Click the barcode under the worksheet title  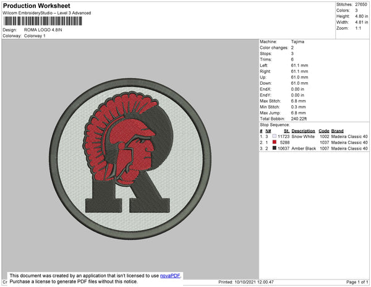click(x=43, y=21)
